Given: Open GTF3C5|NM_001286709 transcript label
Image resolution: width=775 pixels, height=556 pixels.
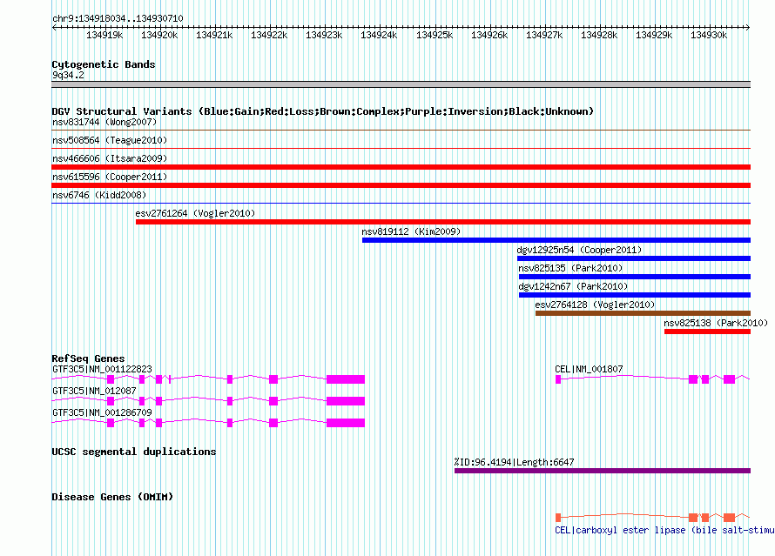Looking at the screenshot, I should click(x=102, y=412).
